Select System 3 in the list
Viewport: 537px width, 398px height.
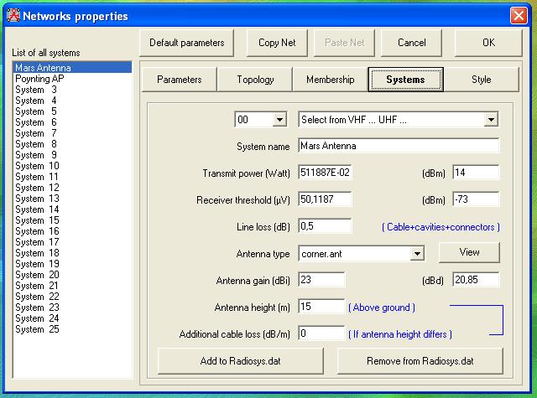[72, 90]
